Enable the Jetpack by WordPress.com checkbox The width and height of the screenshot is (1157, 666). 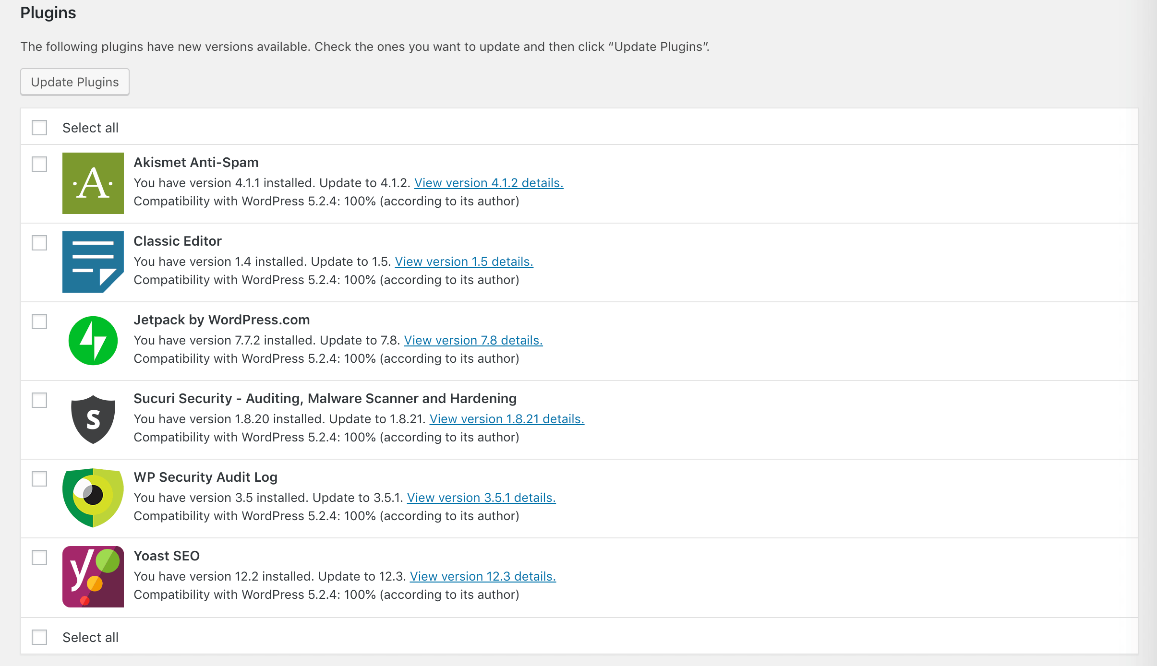tap(39, 321)
